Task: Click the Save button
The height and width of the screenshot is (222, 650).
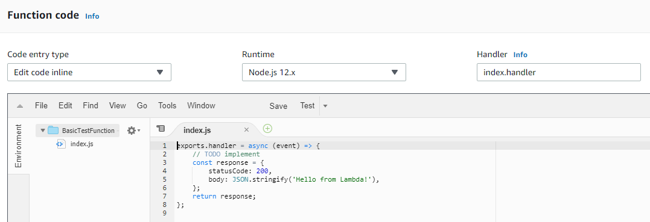Action: (x=278, y=106)
